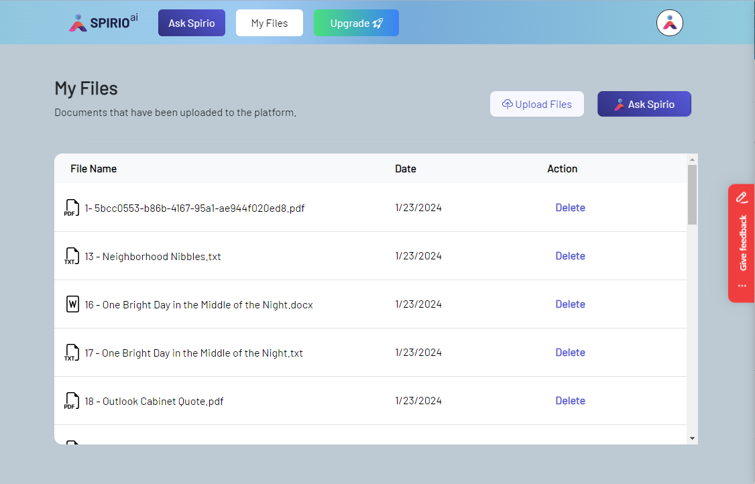Click date 1/23/2024 of Outlook Cabinet Quote row
This screenshot has width=755, height=484.
coord(418,400)
